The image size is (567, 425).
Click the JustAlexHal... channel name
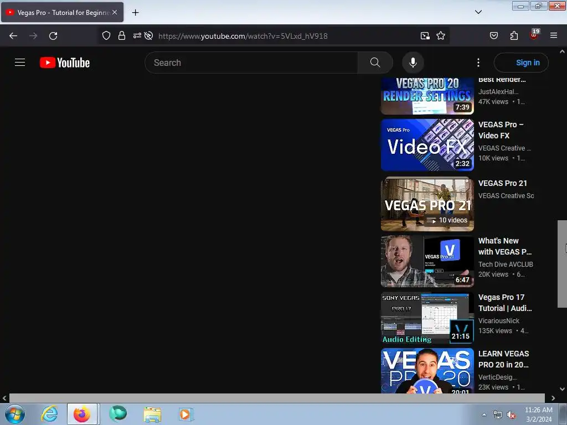pyautogui.click(x=498, y=92)
